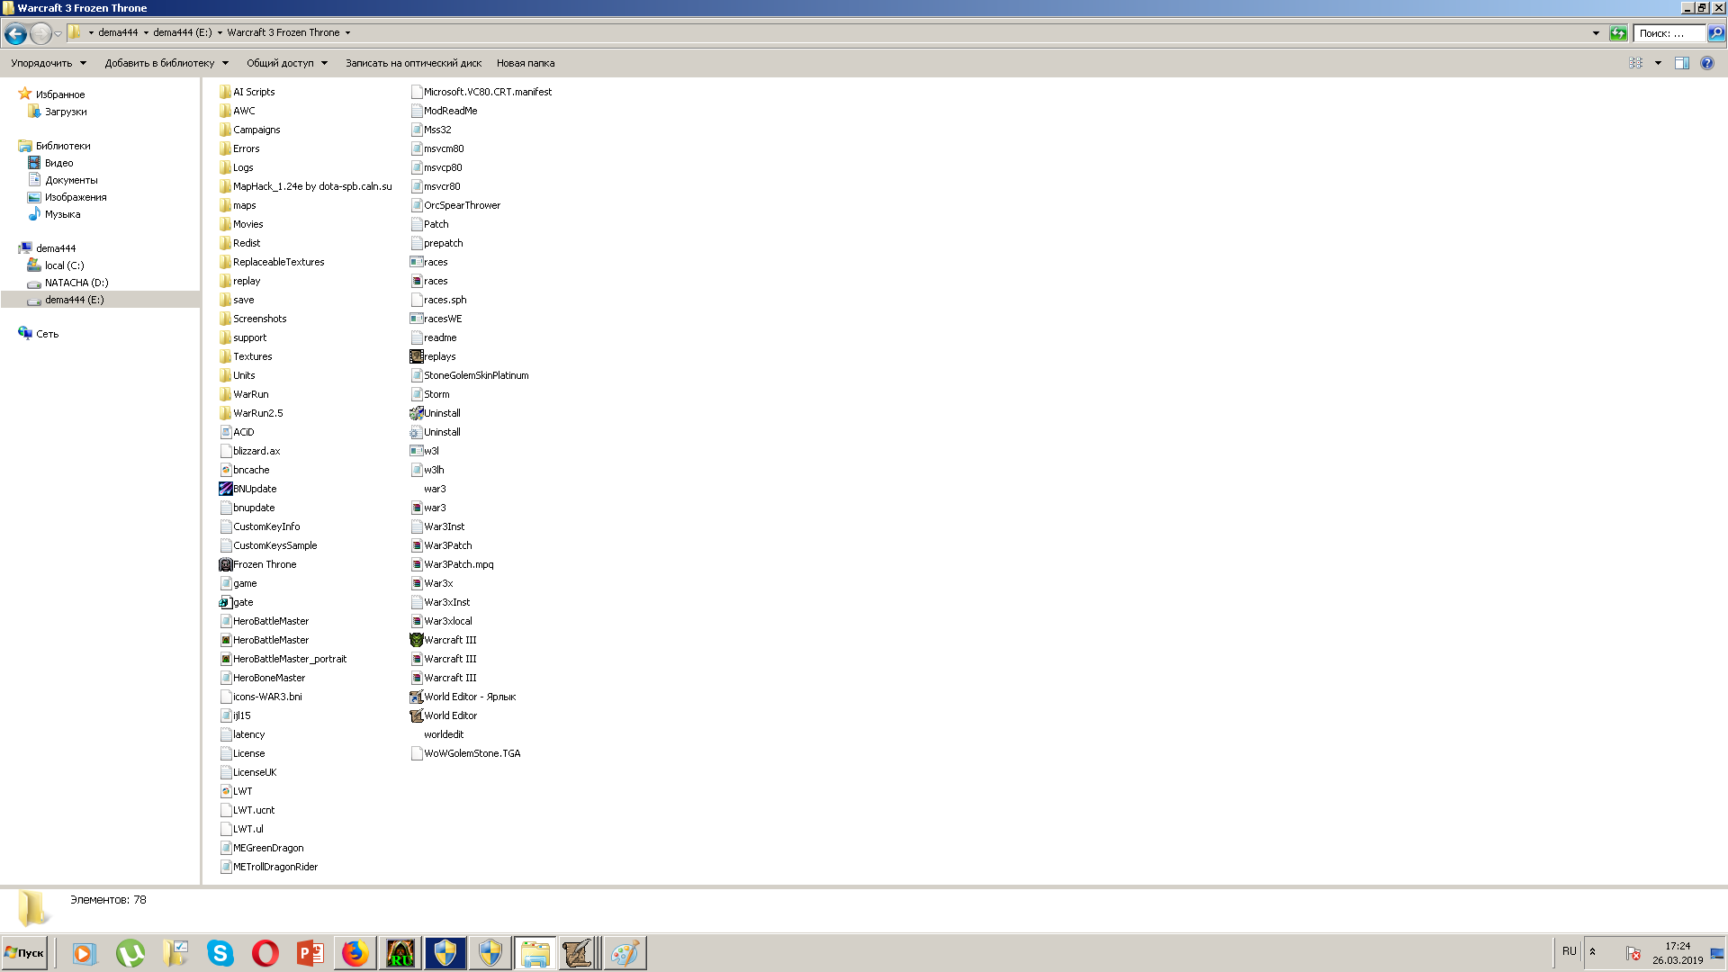Select the Campaigns folder
Image resolution: width=1728 pixels, height=972 pixels.
[256, 130]
